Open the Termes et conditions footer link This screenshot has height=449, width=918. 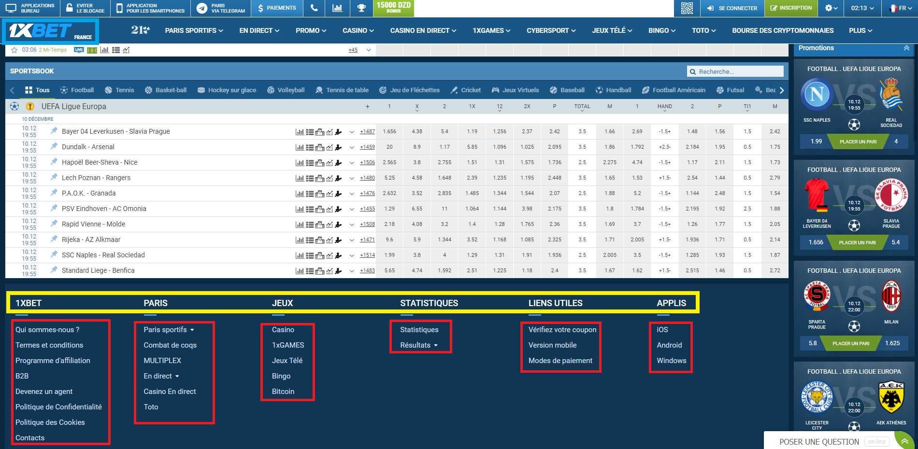click(x=49, y=345)
